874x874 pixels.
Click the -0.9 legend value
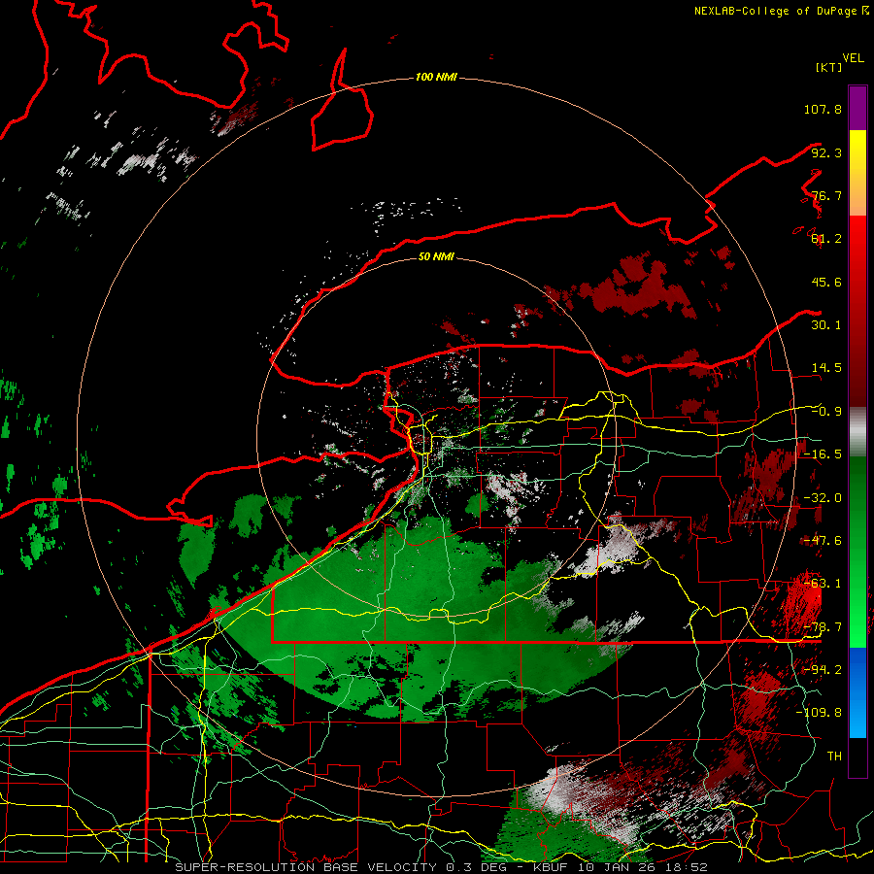pyautogui.click(x=826, y=412)
